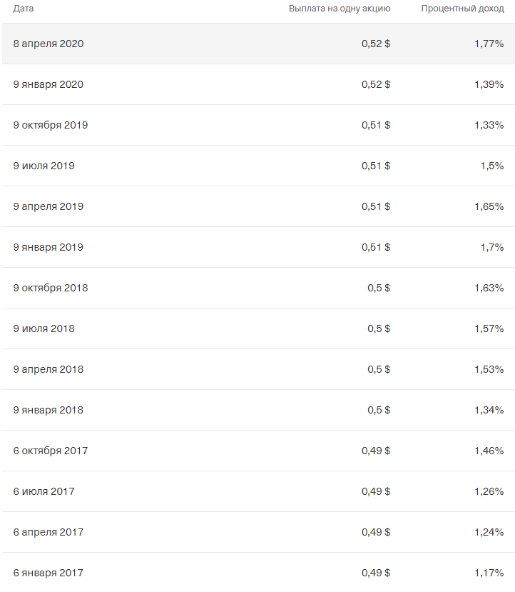This screenshot has height=592, width=515.
Task: Click the 9 января 2018 date
Action: coord(49,410)
